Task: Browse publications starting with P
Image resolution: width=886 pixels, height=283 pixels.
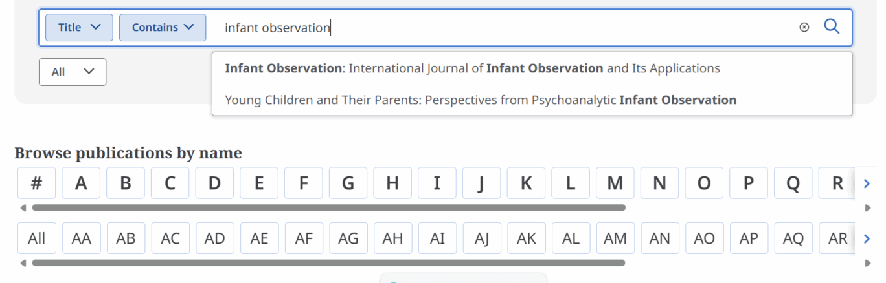Action: coord(748,183)
